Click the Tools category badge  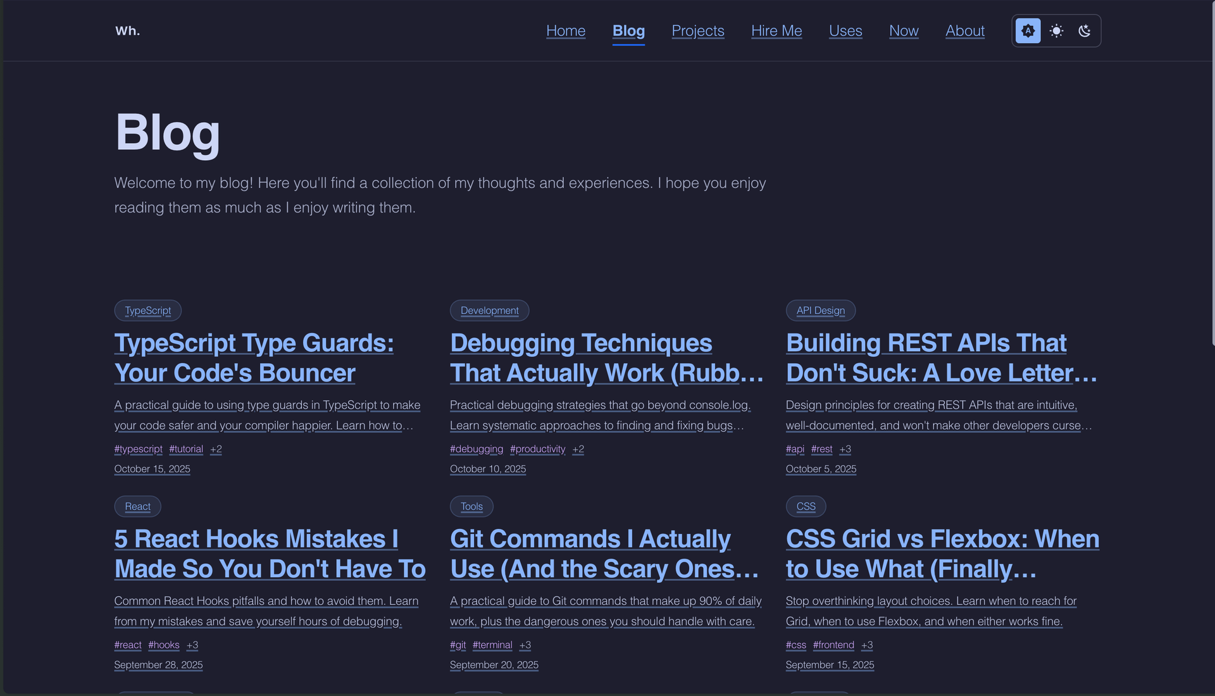pyautogui.click(x=471, y=507)
